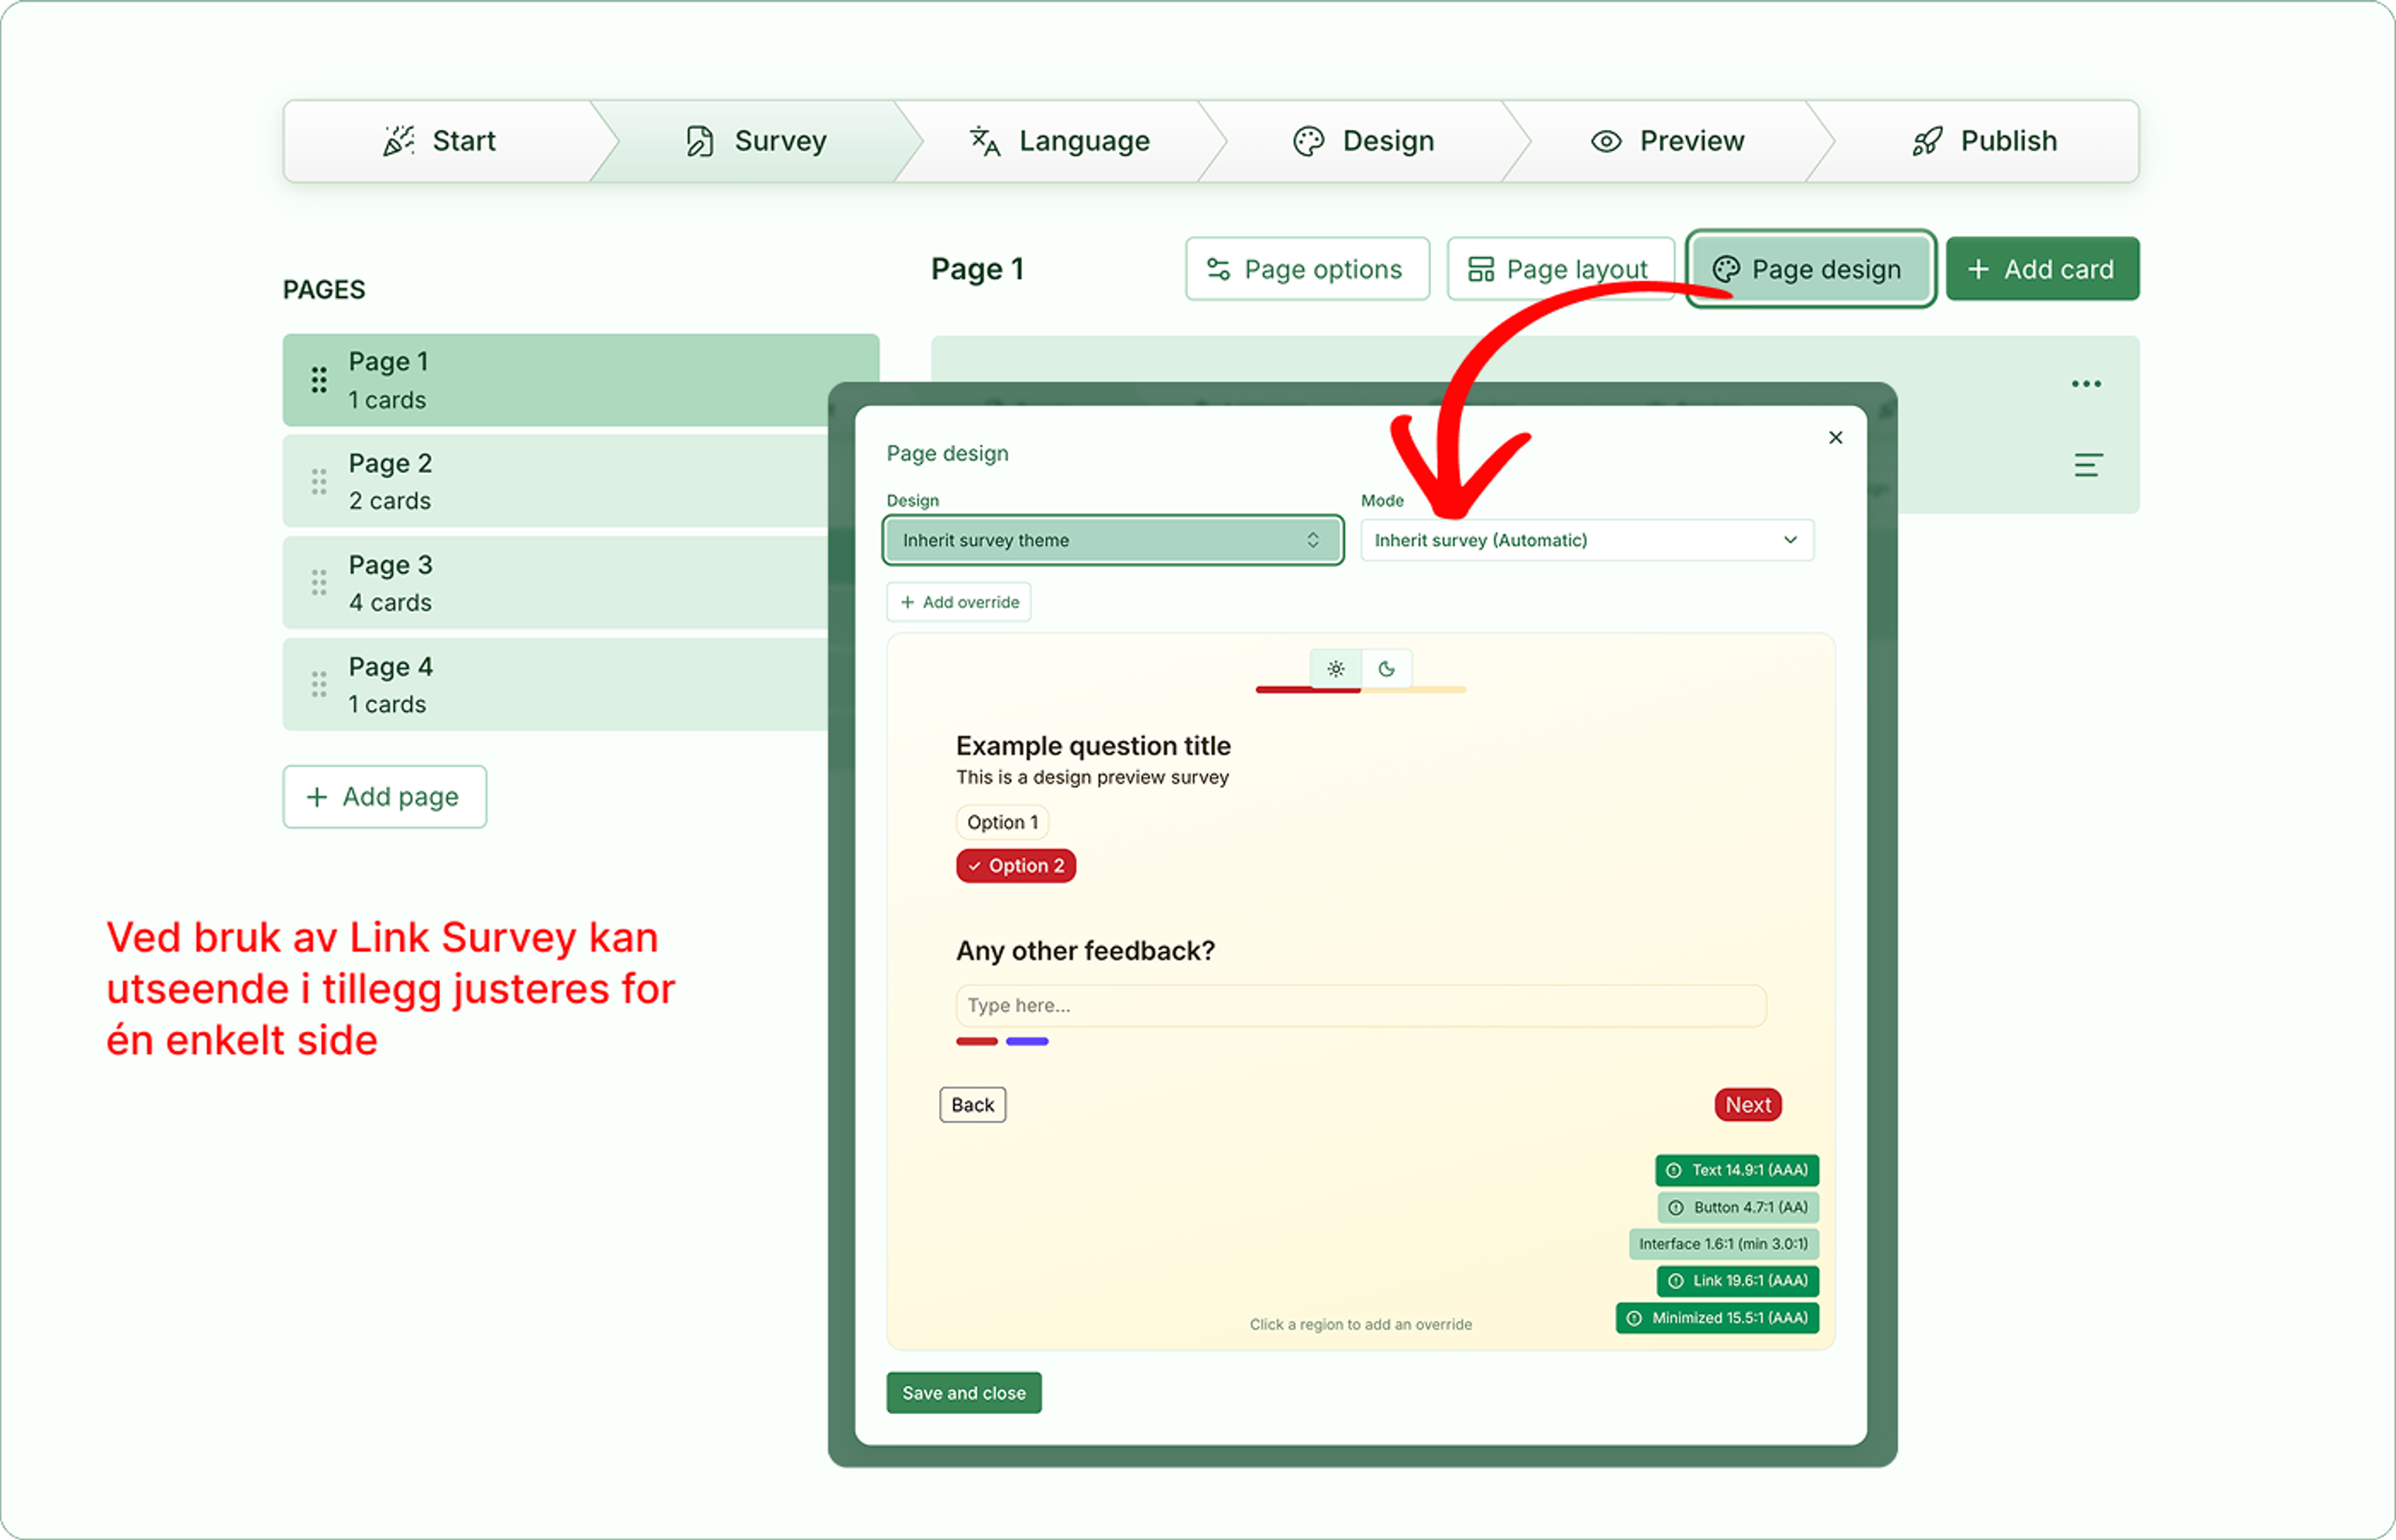The width and height of the screenshot is (2396, 1540).
Task: Click Page 4 drag handle icon
Action: click(319, 685)
